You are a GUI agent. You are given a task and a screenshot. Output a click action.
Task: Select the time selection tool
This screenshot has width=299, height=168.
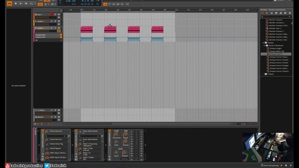(x=110, y=4)
